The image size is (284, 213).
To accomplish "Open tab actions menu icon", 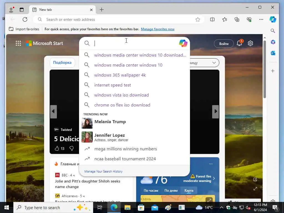I will tap(22, 10).
